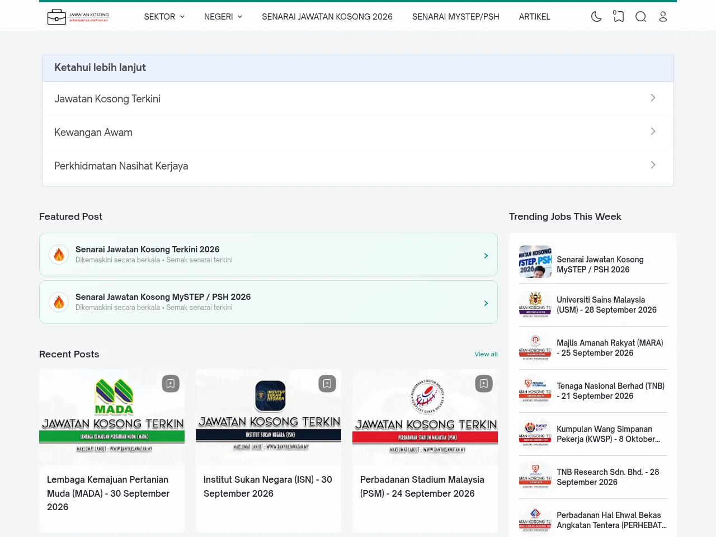Click the chevron on the Kewangan Awam row
Screen dimensions: 716x537
click(x=653, y=131)
